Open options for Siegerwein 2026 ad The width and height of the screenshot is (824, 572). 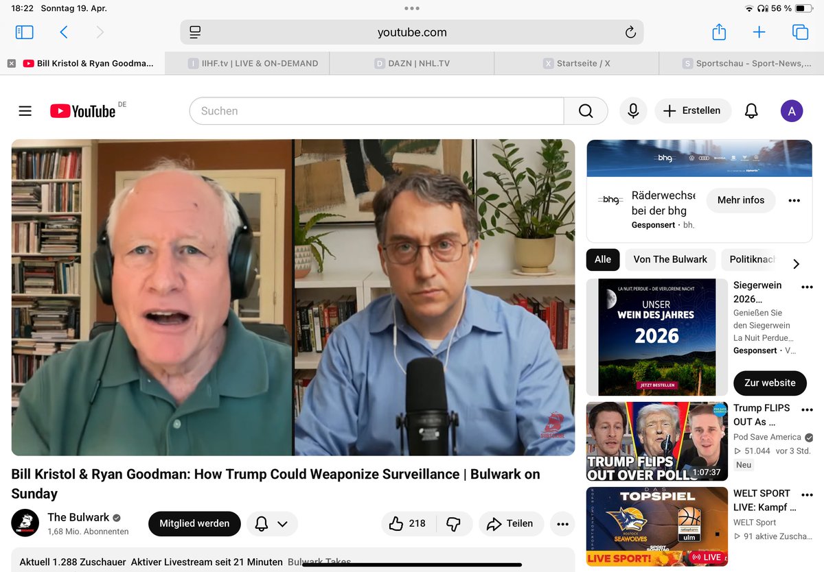coord(807,287)
